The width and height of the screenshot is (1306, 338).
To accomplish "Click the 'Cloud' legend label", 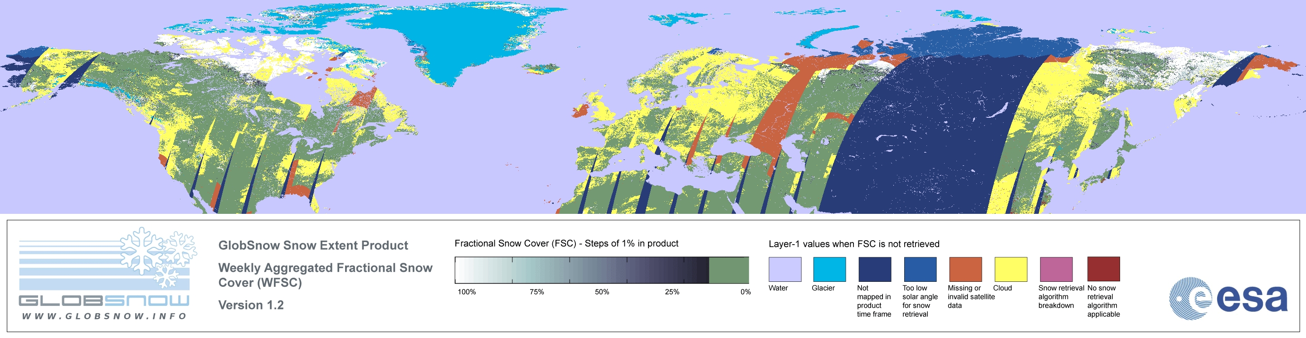I will (1002, 288).
